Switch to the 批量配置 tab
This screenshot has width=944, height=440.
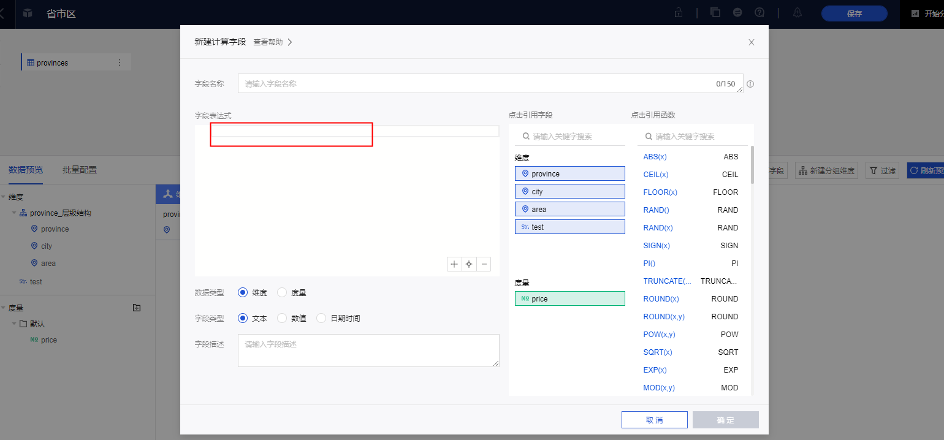pyautogui.click(x=80, y=170)
